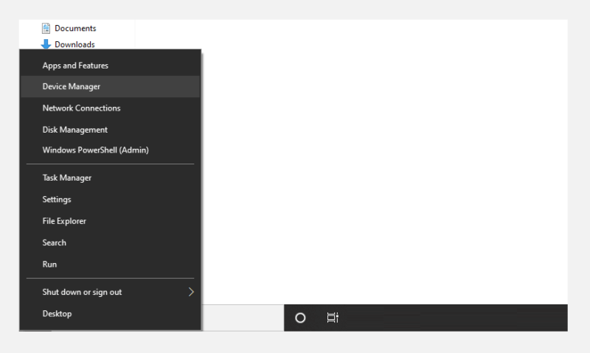Open Network Connections
The image size is (590, 353).
point(110,108)
